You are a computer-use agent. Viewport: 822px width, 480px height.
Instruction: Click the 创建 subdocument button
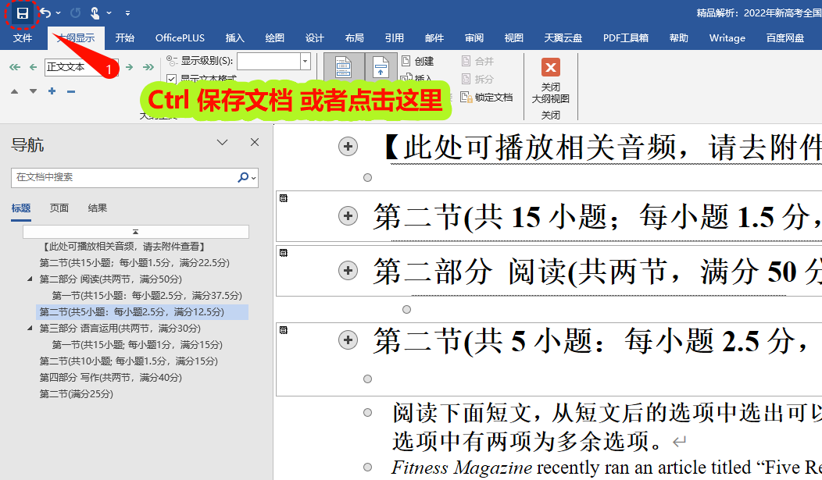(417, 61)
